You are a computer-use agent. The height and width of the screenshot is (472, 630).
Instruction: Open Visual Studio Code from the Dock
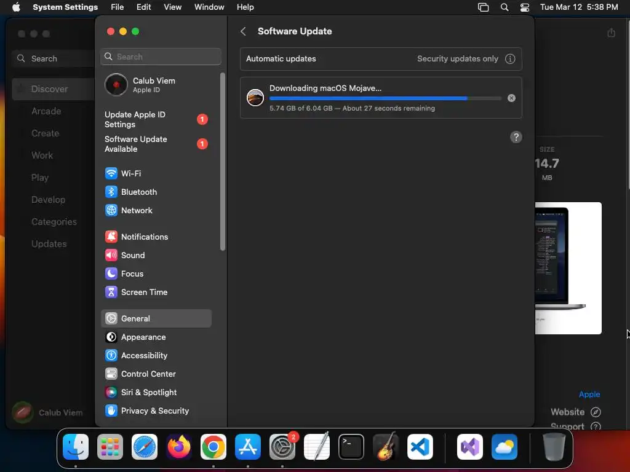(420, 447)
